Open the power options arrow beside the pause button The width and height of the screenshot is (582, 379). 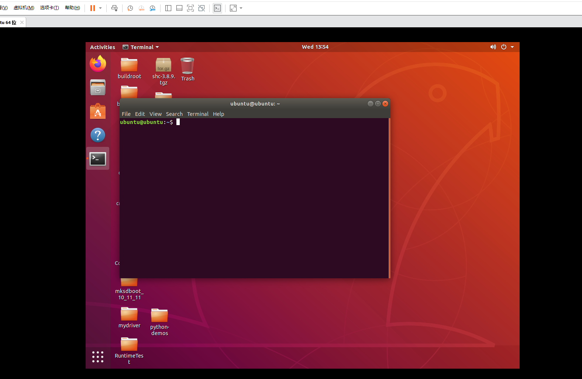coord(100,8)
